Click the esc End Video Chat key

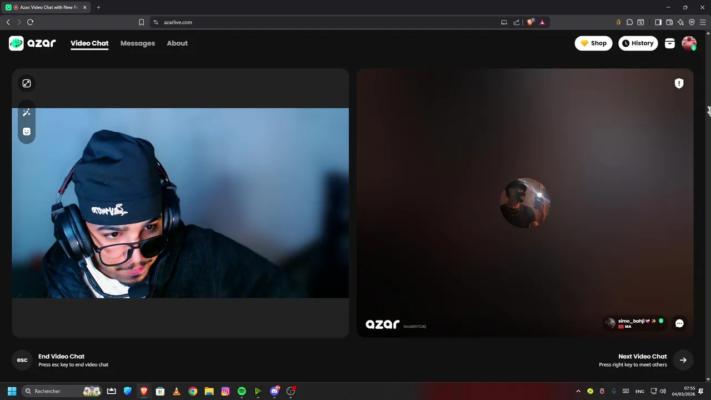(22, 360)
